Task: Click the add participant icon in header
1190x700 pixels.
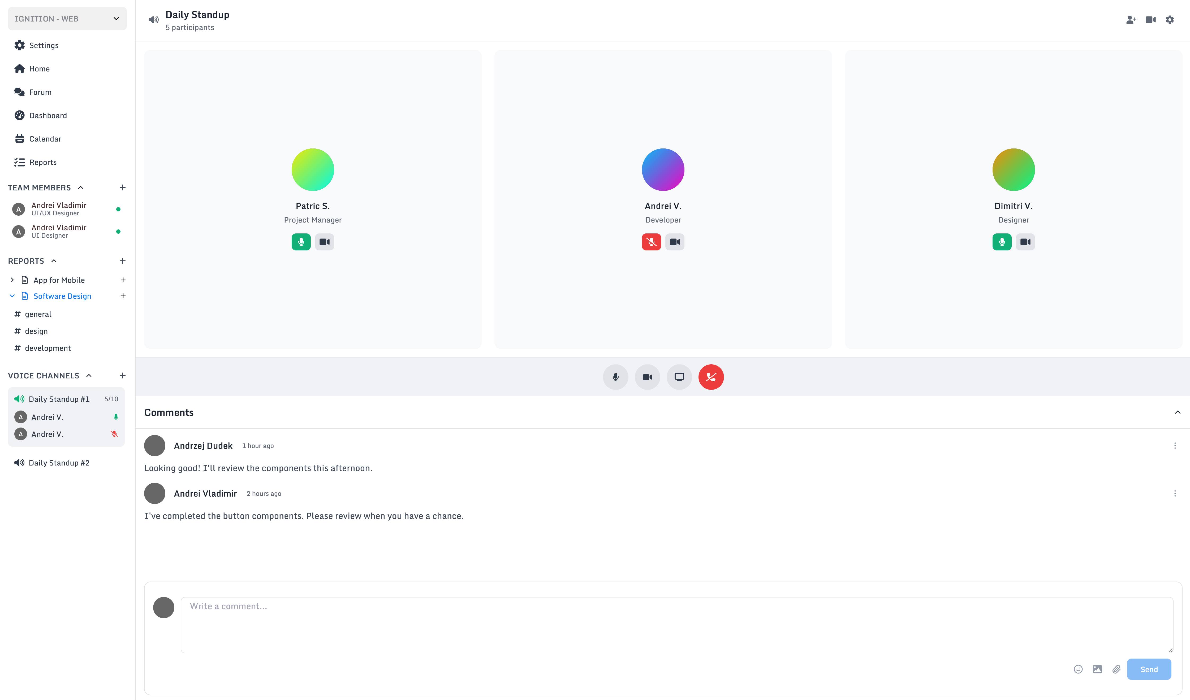Action: 1131,20
